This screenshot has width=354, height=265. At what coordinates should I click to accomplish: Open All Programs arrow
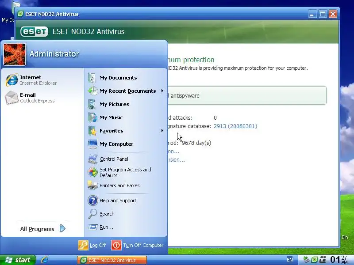[x=62, y=228]
